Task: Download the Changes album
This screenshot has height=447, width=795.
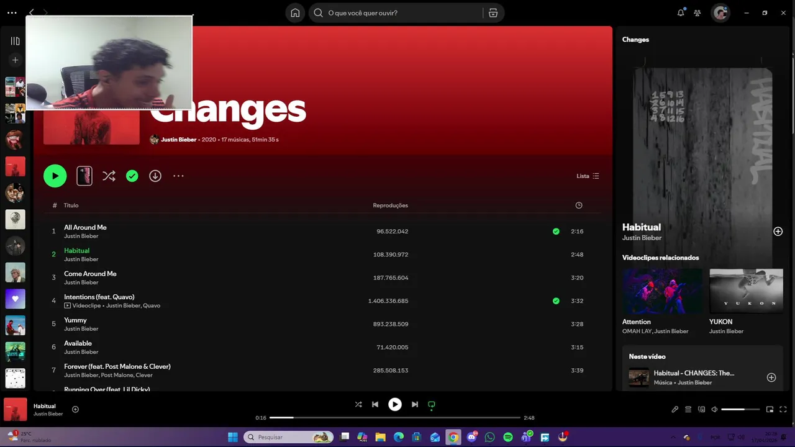Action: click(x=155, y=176)
